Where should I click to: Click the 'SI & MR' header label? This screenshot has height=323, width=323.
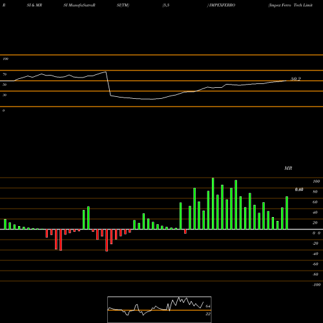[x=34, y=5]
